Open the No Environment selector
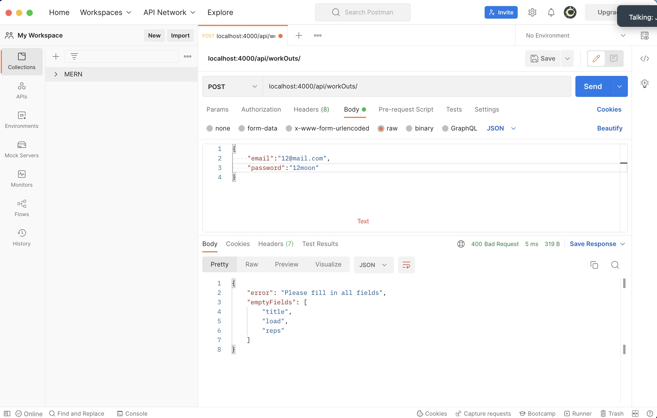 575,35
